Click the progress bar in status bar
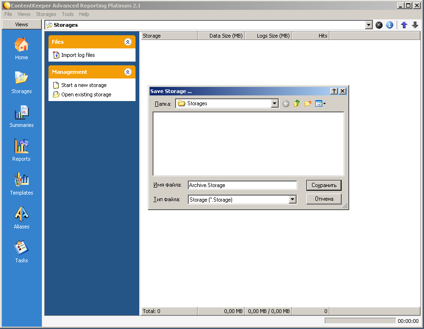Viewport: 424px width, 329px height. pyautogui.click(x=360, y=321)
